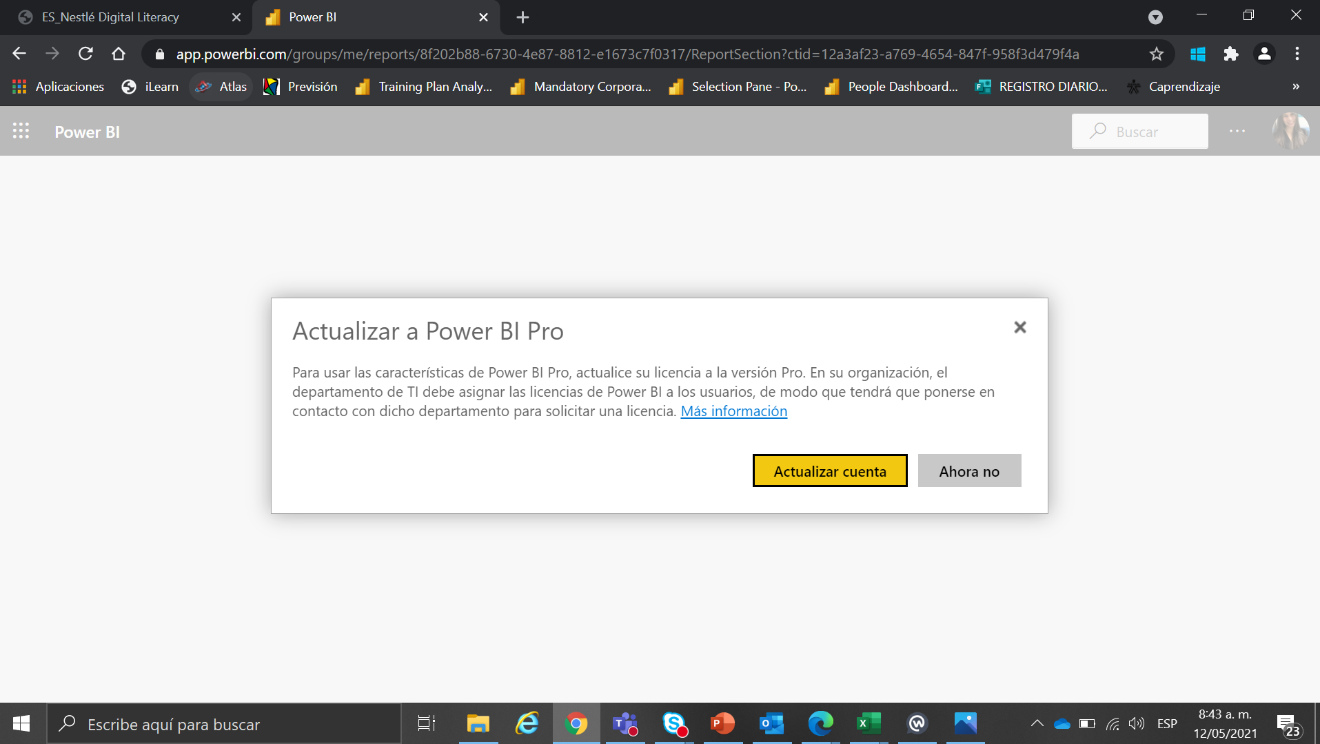Open the REGISTRO DIARIO bookmark
This screenshot has width=1320, height=744.
click(x=1042, y=87)
